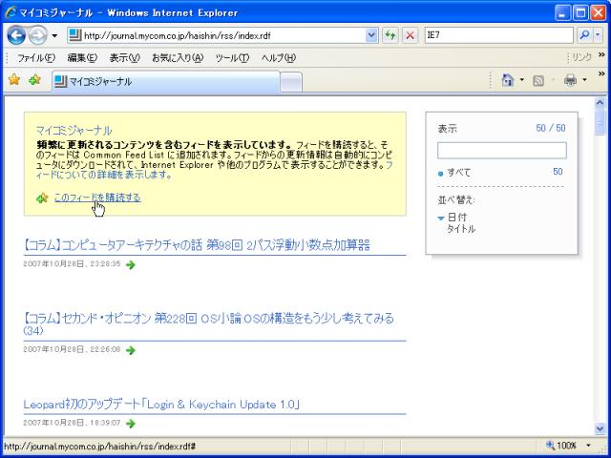Expand the address bar history dropdown

371,35
